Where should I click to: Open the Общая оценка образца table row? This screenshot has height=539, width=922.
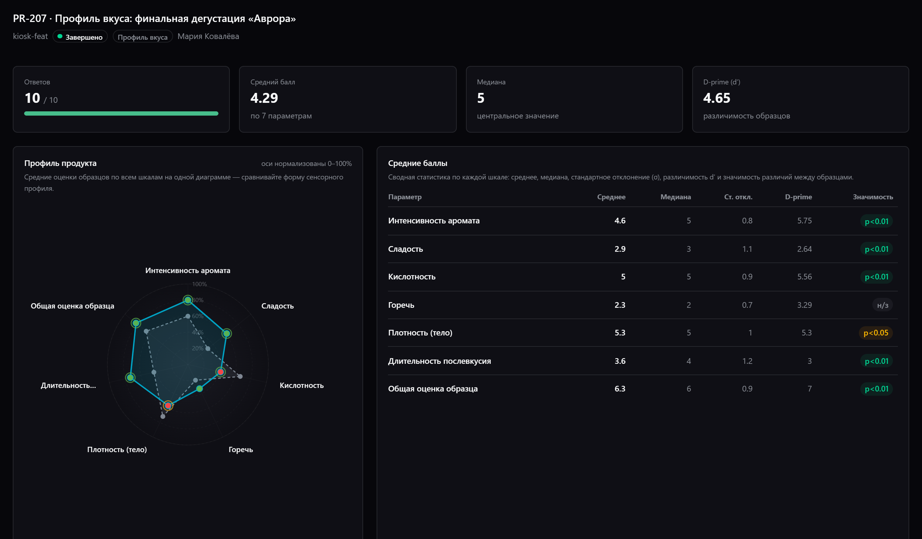click(643, 389)
